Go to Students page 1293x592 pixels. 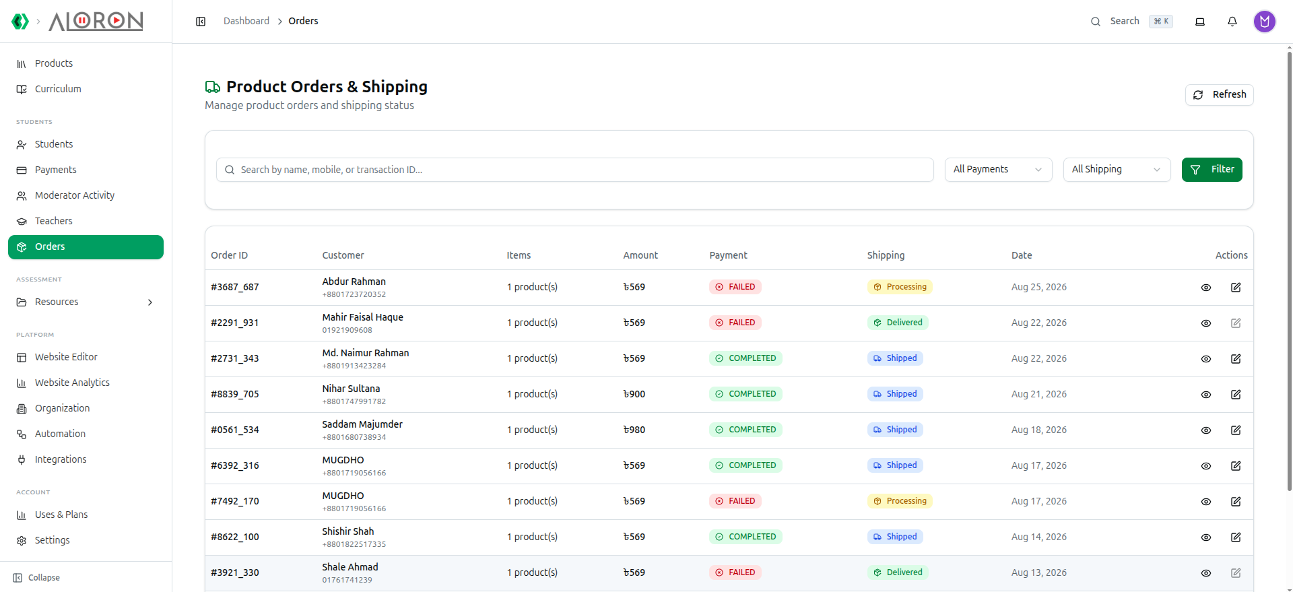(86, 144)
